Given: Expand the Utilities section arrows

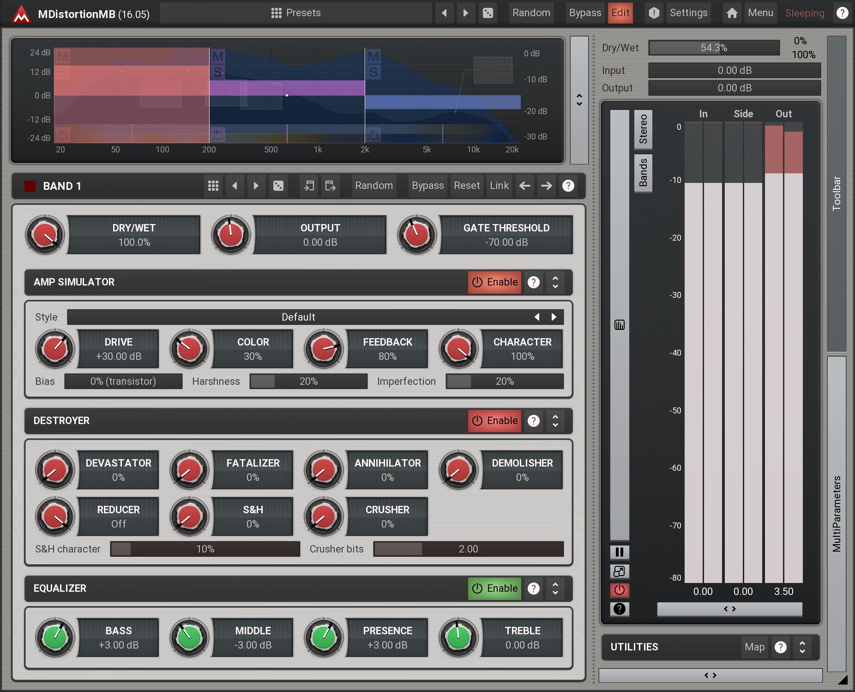Looking at the screenshot, I should 802,647.
